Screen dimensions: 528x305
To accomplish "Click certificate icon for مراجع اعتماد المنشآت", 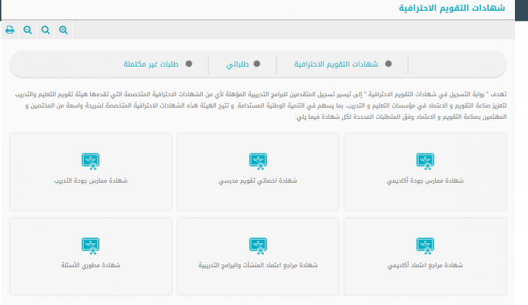I will click(258, 245).
